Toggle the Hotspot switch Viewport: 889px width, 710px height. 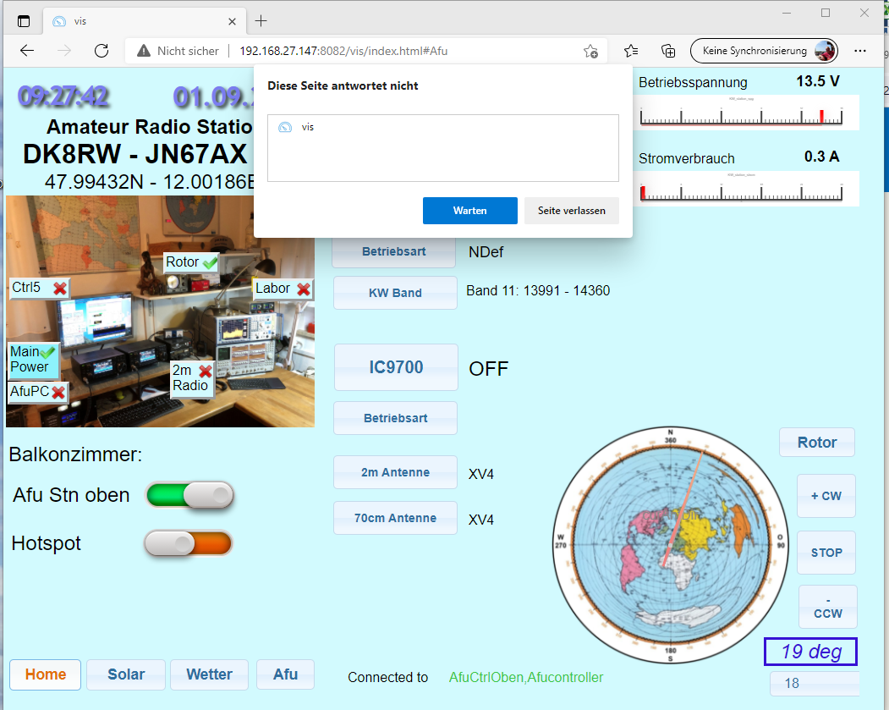[x=189, y=544]
